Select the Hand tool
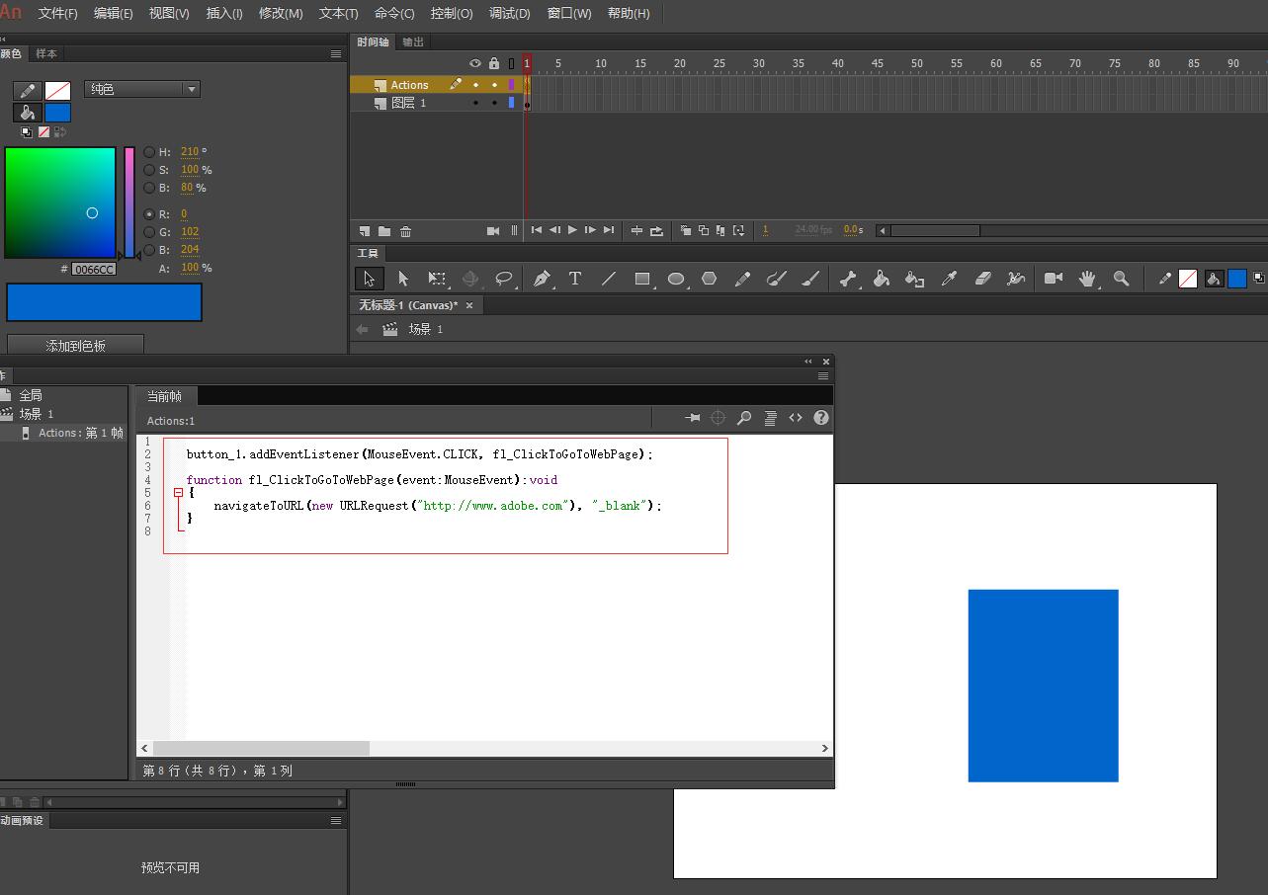The image size is (1268, 895). pyautogui.click(x=1087, y=279)
